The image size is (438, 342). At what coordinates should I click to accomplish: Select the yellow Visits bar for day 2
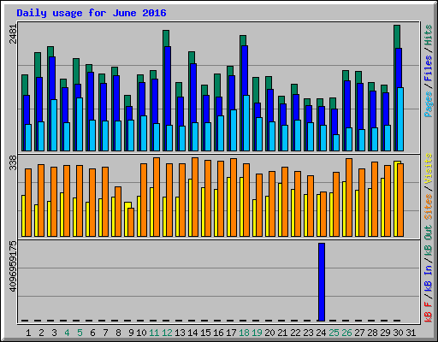point(36,221)
